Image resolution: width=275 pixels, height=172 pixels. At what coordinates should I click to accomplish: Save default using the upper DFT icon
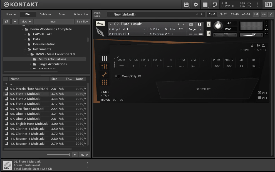(x=259, y=92)
